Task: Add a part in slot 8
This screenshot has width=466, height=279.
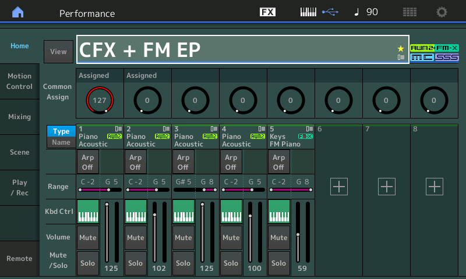Action: tap(434, 187)
